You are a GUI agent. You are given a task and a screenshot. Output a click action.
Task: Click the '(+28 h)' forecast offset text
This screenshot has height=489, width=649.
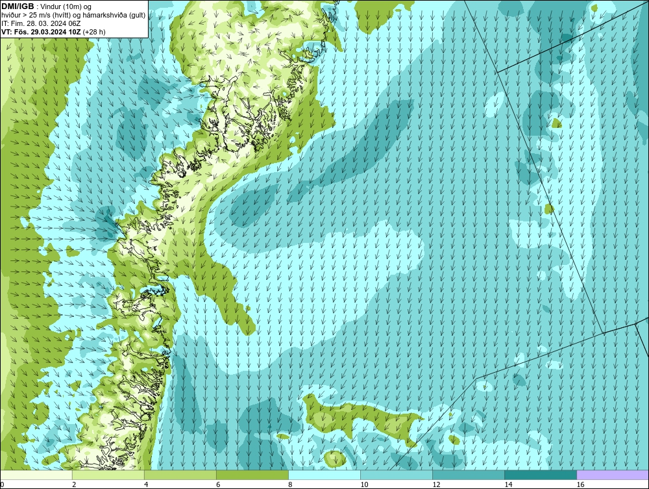pos(94,32)
